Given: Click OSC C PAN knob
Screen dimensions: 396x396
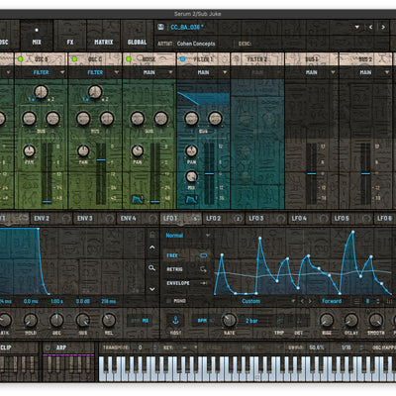Looking at the screenshot, I should pyautogui.click(x=83, y=151).
